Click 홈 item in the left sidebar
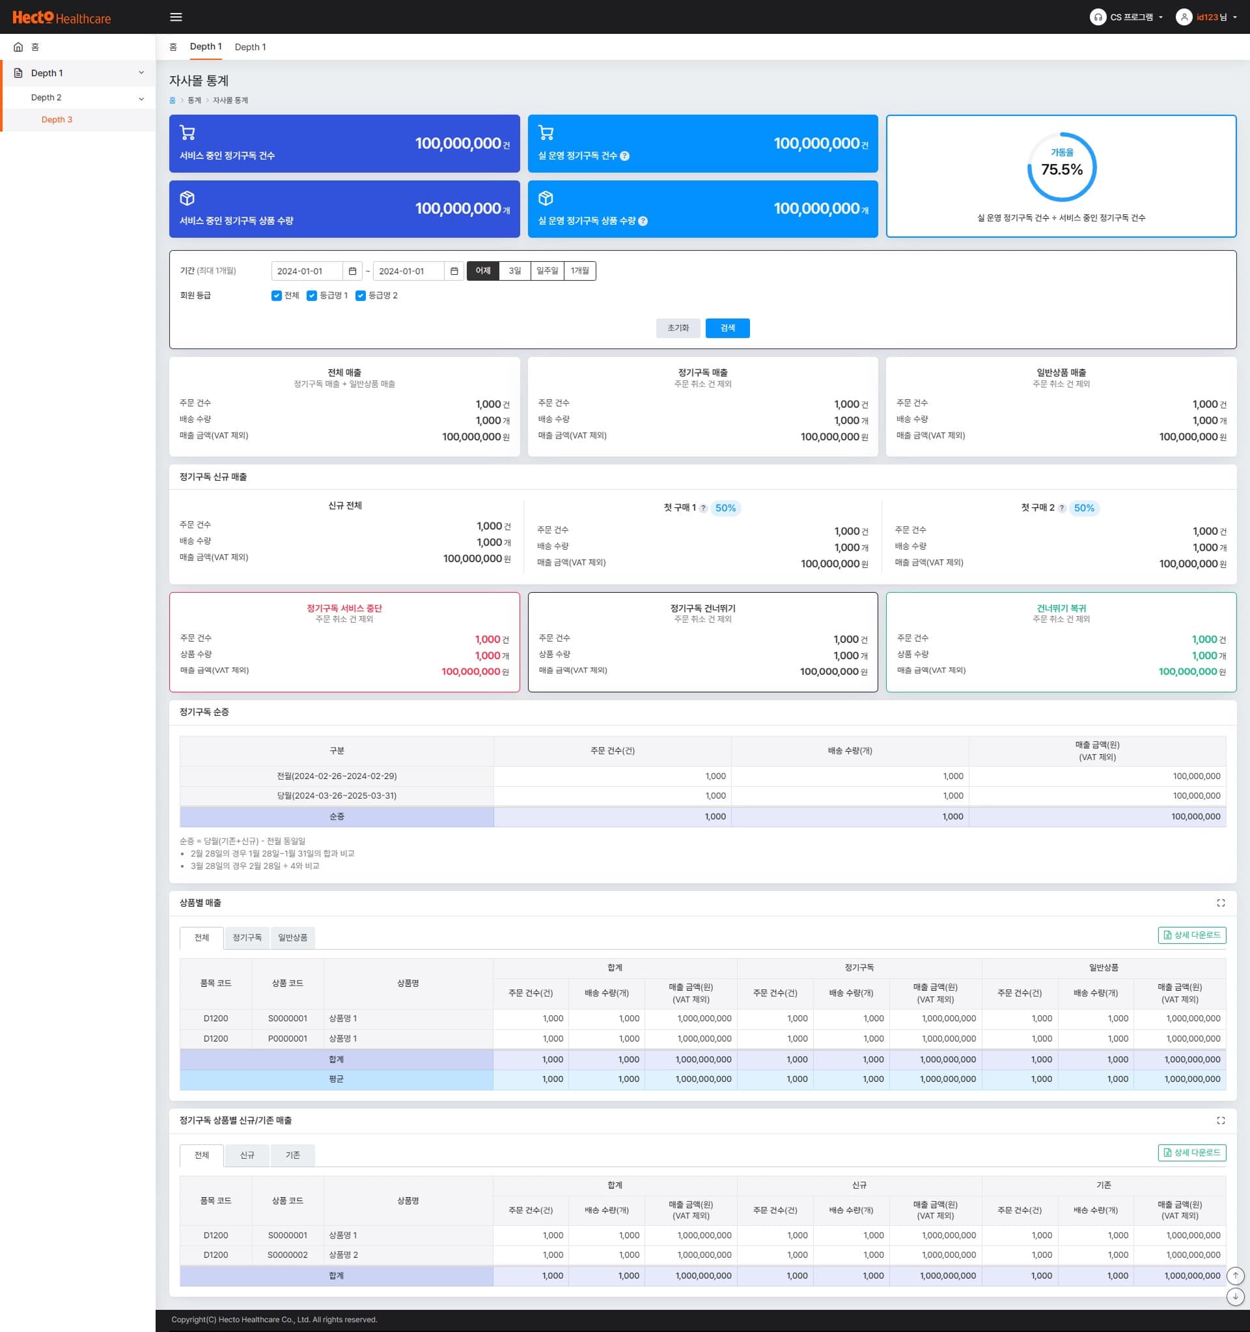Image resolution: width=1250 pixels, height=1332 pixels. [x=77, y=47]
